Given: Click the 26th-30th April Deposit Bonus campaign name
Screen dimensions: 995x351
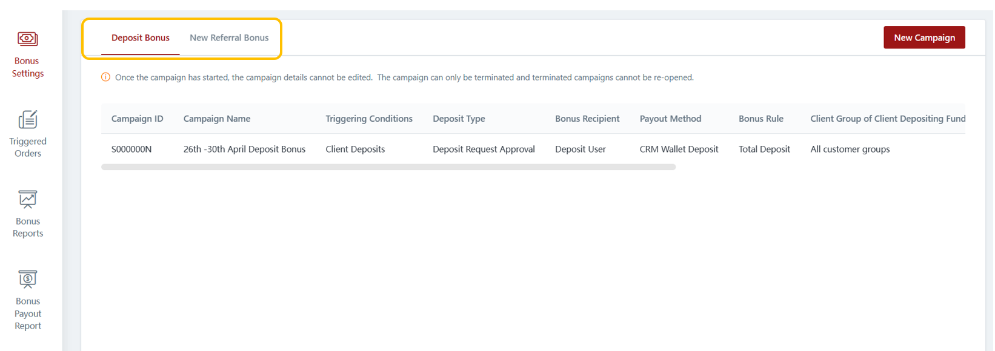Looking at the screenshot, I should click(x=244, y=149).
